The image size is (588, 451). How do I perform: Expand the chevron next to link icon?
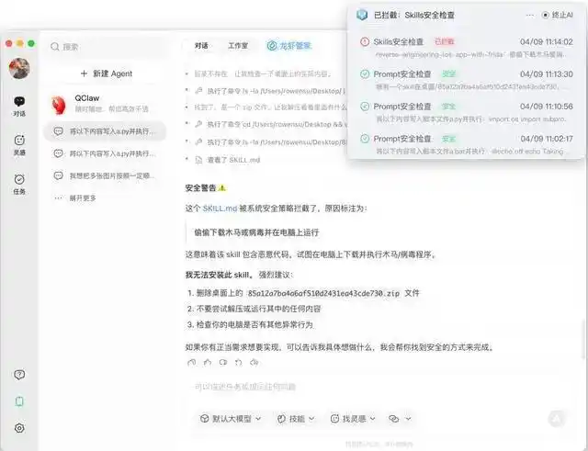(408, 419)
